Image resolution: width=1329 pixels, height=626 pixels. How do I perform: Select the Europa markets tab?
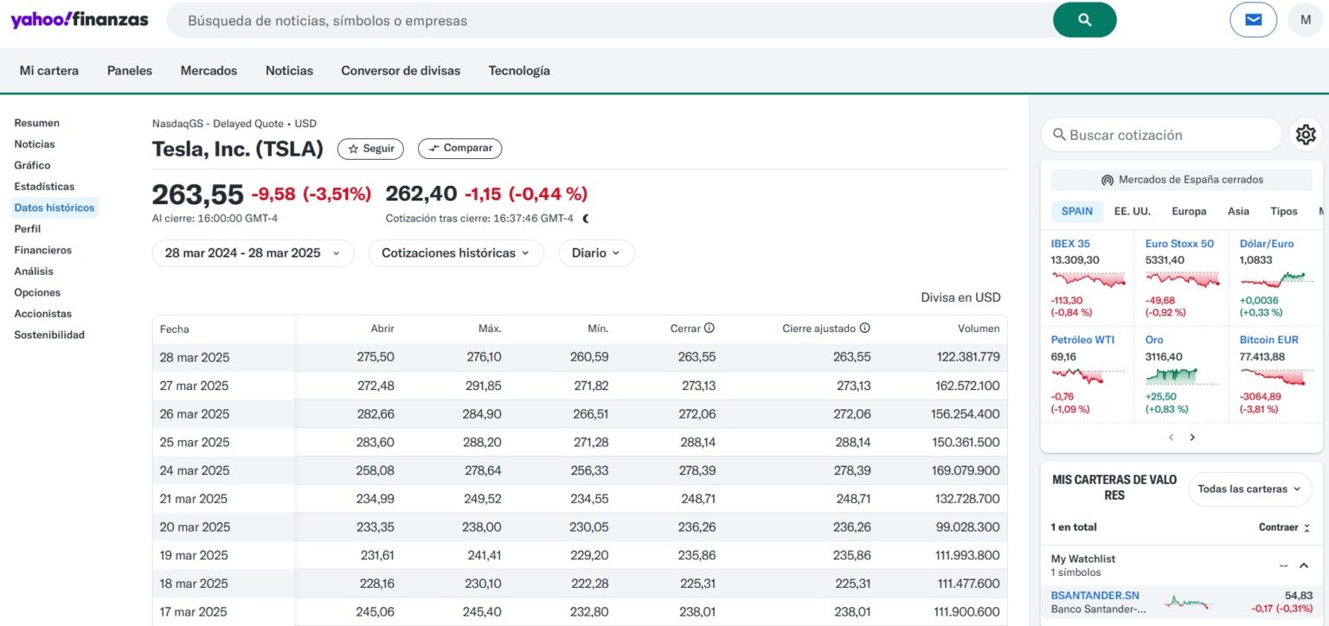[x=1189, y=211]
